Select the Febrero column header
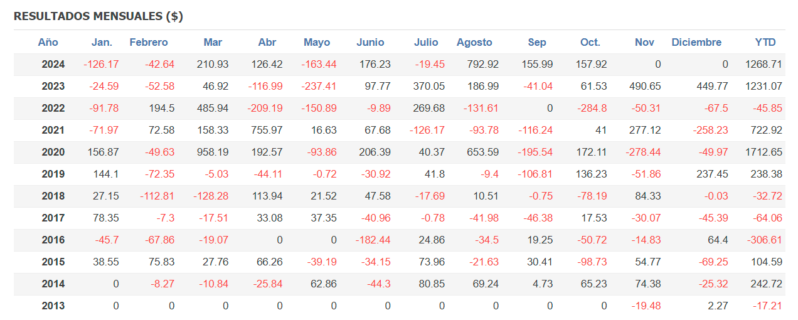This screenshot has width=798, height=320. (x=149, y=43)
